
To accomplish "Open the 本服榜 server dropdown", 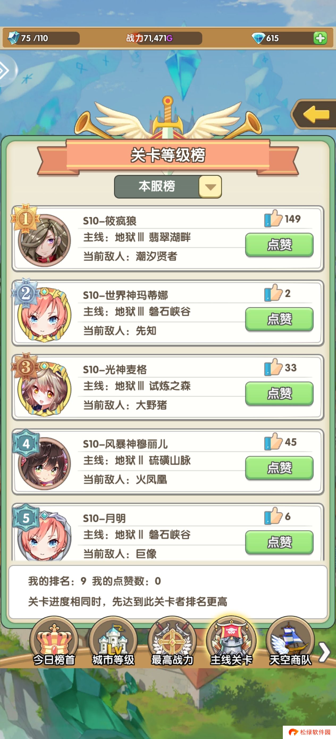I will click(168, 187).
